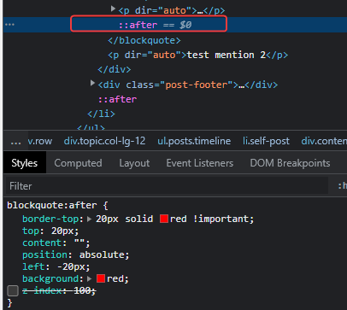Open the red swatch for background color

click(x=101, y=278)
